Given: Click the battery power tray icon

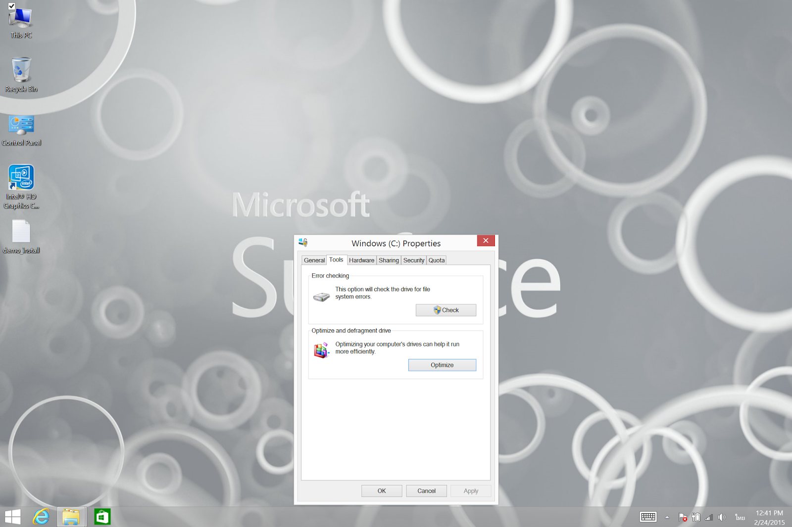Looking at the screenshot, I should point(696,517).
